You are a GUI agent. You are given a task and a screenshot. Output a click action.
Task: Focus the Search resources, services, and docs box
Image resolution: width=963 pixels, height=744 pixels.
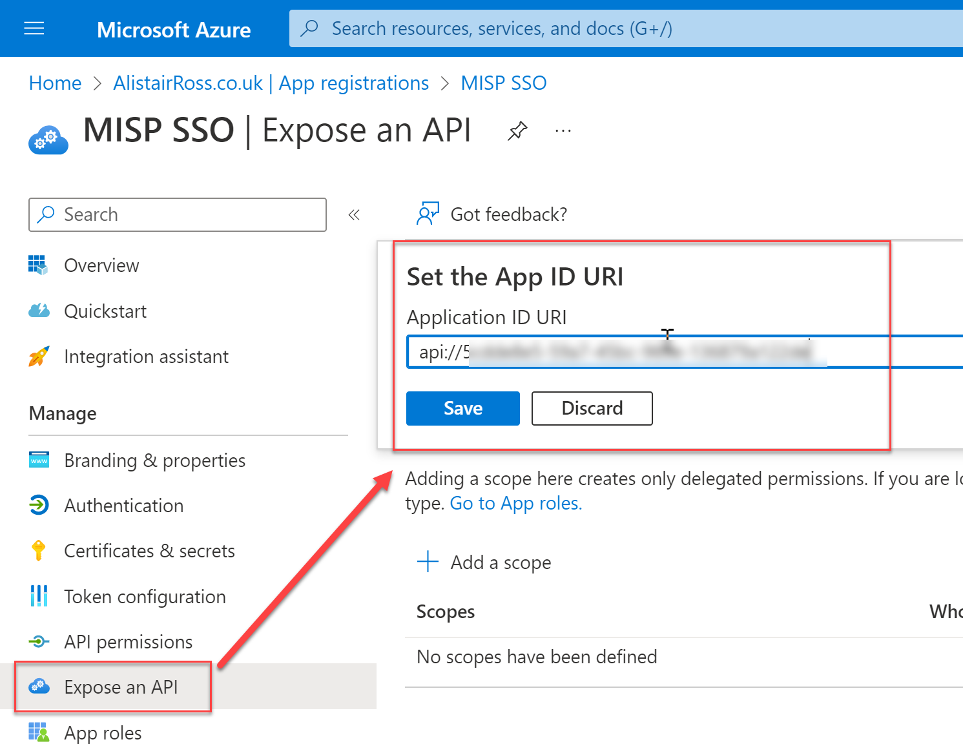point(626,28)
